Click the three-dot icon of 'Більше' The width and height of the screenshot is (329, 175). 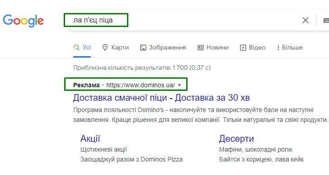(278, 48)
